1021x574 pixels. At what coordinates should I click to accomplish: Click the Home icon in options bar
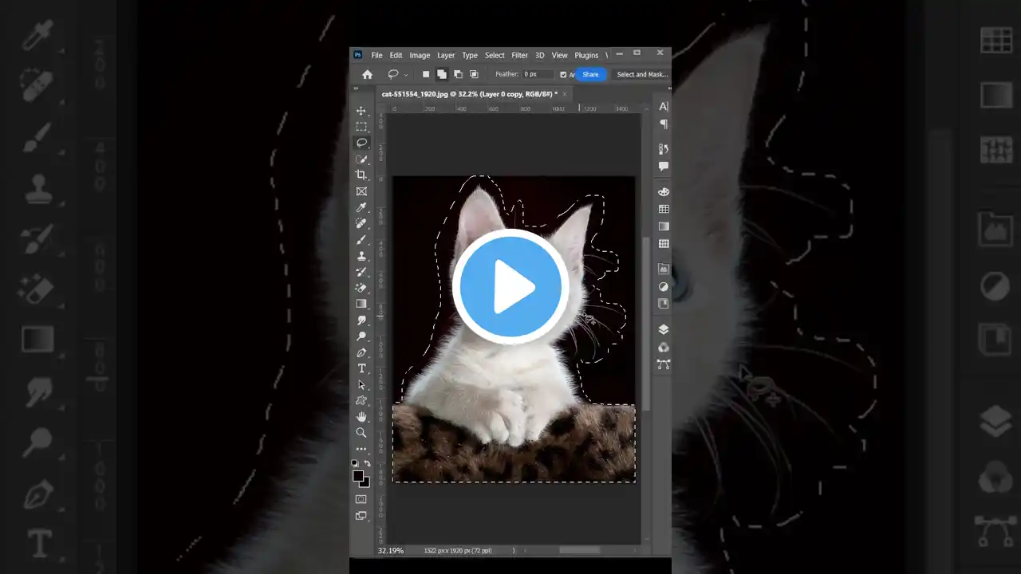tap(367, 74)
